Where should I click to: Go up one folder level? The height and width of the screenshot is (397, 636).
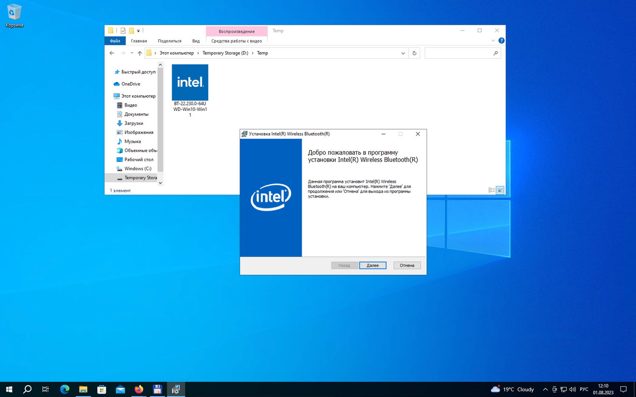(x=139, y=53)
